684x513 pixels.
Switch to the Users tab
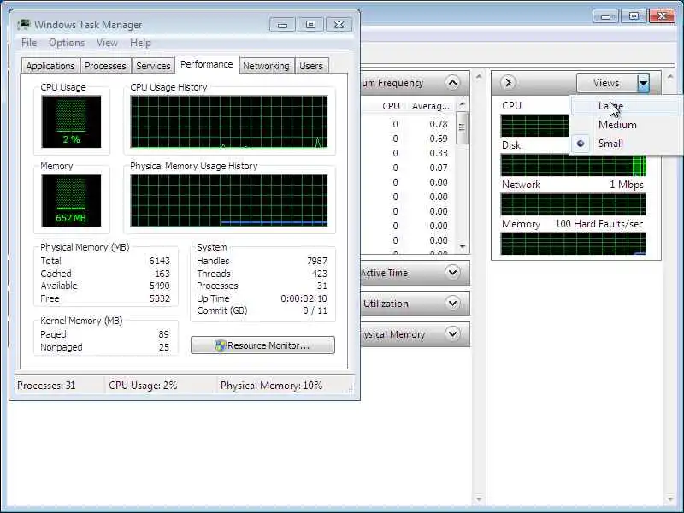(311, 66)
